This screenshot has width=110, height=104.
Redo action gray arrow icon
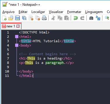click(x=82, y=18)
